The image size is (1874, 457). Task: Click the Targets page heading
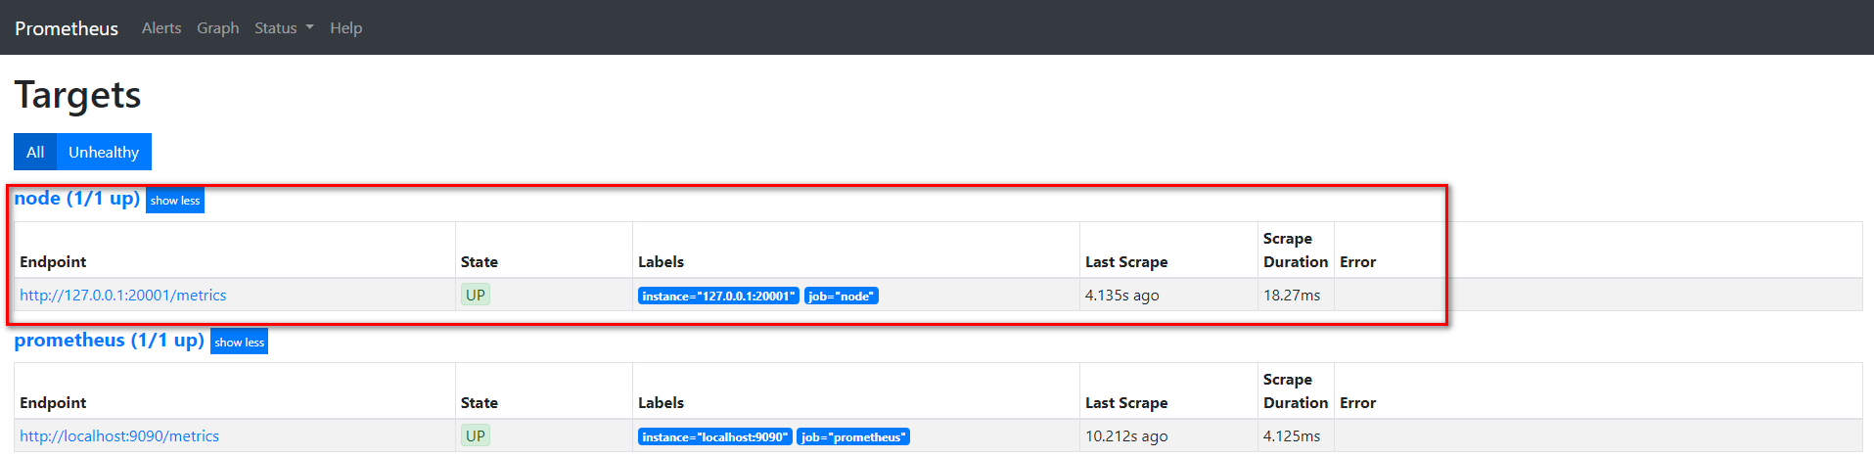point(77,95)
